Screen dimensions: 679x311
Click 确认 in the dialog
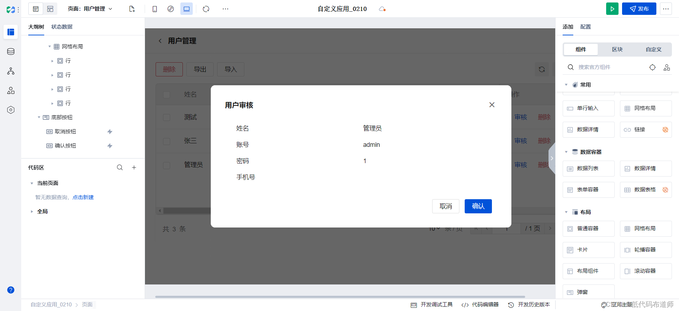point(478,206)
